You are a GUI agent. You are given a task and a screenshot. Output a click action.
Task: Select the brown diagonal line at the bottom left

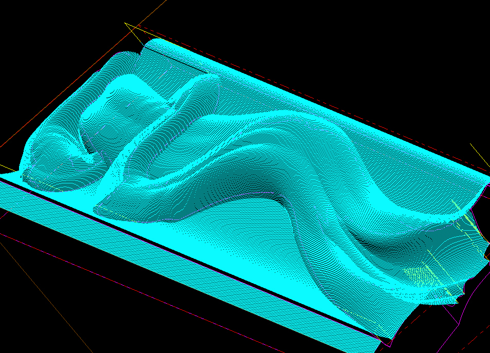47,298
